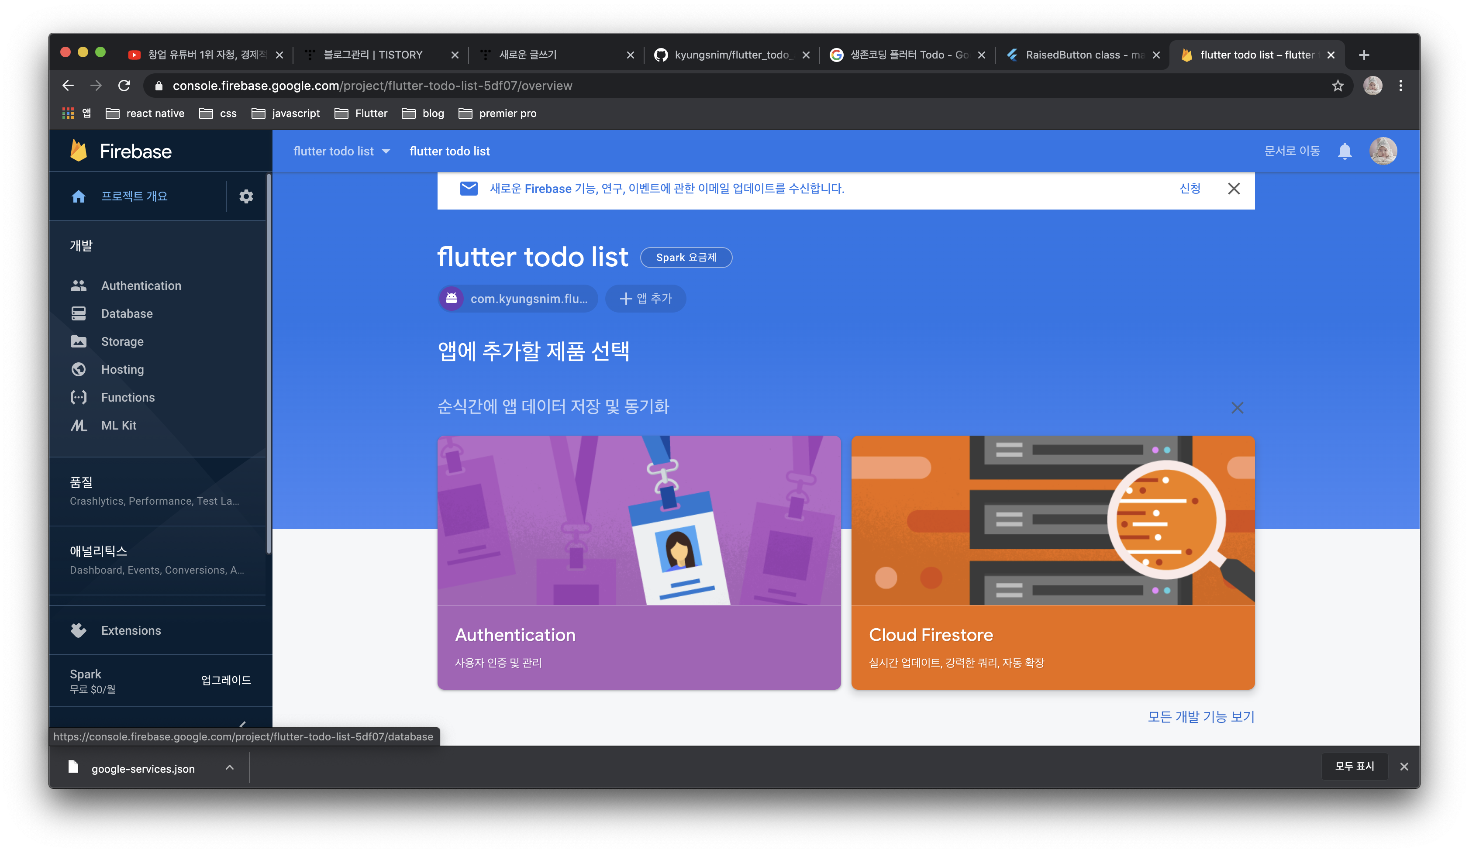The height and width of the screenshot is (853, 1469).
Task: Click 모든 개발 기능 보기 link
Action: 1200,716
